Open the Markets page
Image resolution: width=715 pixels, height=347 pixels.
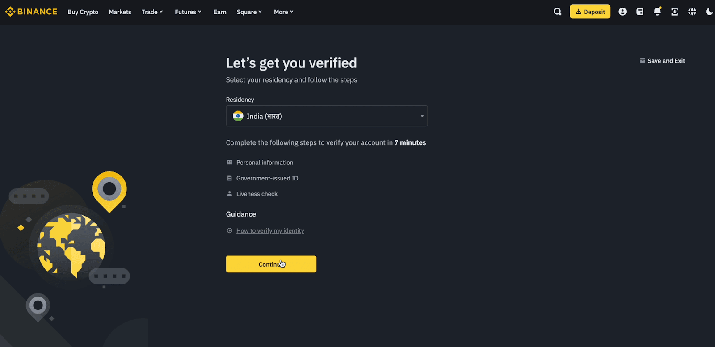(120, 12)
